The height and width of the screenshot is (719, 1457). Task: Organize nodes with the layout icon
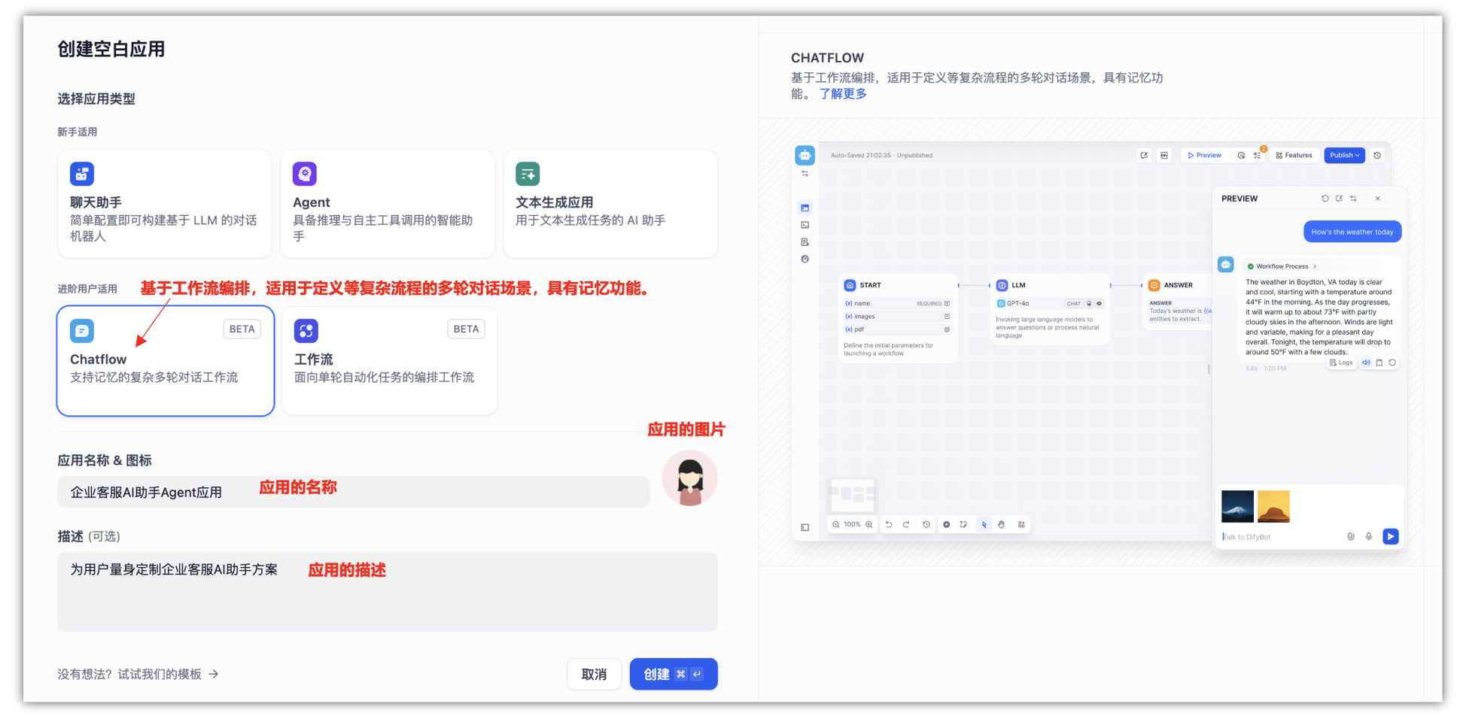click(1021, 524)
